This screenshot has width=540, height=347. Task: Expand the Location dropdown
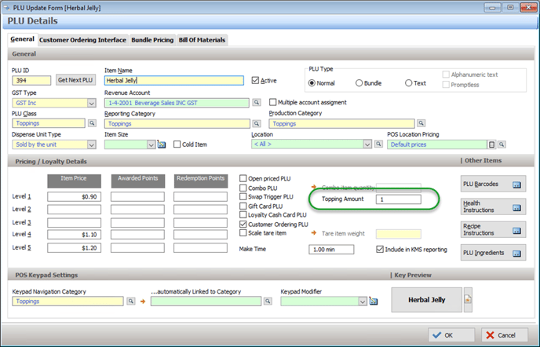click(367, 144)
